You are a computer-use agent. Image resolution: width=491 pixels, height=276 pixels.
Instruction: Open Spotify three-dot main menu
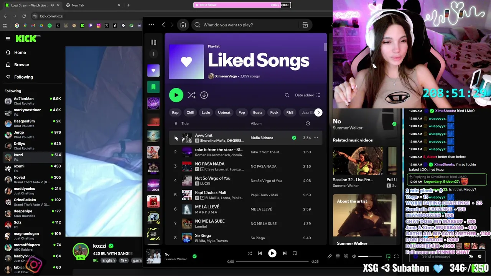152,25
